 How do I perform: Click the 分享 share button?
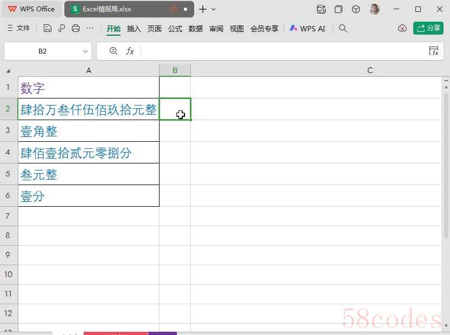coord(428,28)
